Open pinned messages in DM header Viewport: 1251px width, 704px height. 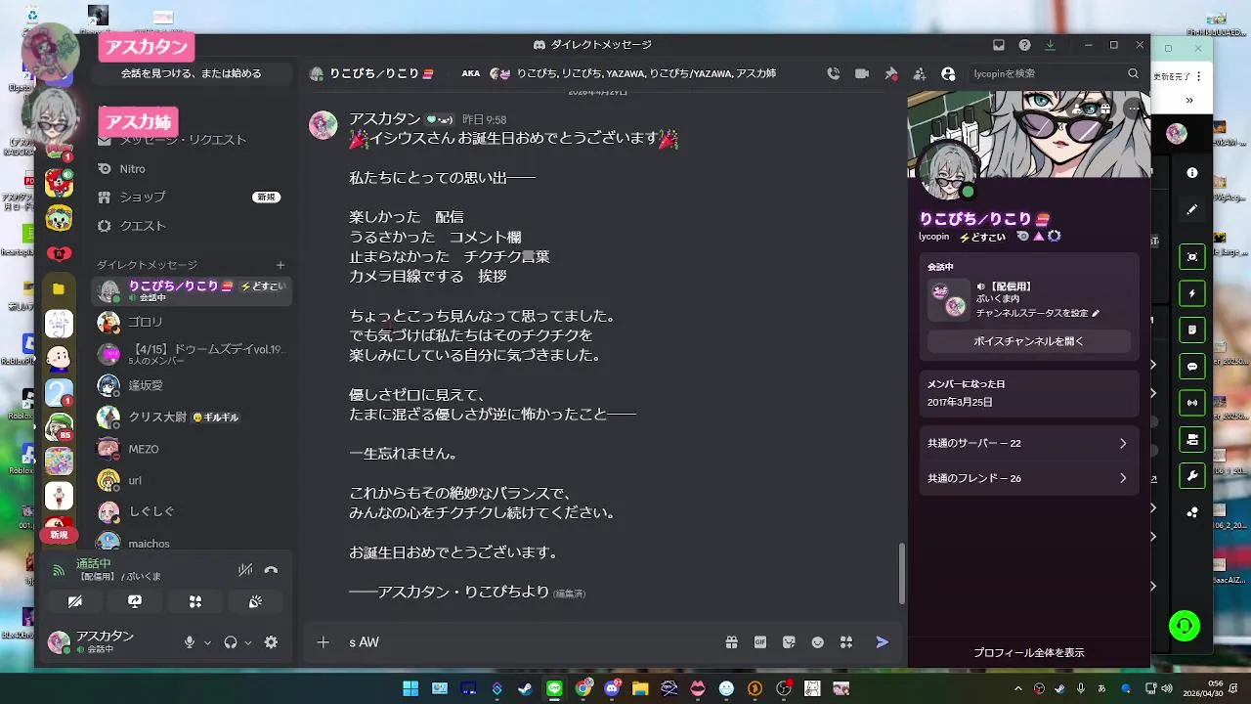coord(891,73)
